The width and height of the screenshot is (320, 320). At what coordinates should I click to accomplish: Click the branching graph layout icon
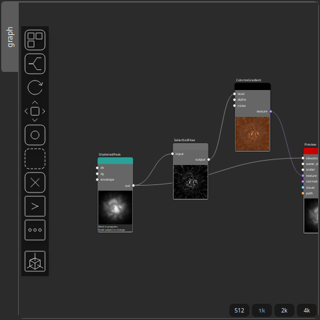click(x=35, y=64)
